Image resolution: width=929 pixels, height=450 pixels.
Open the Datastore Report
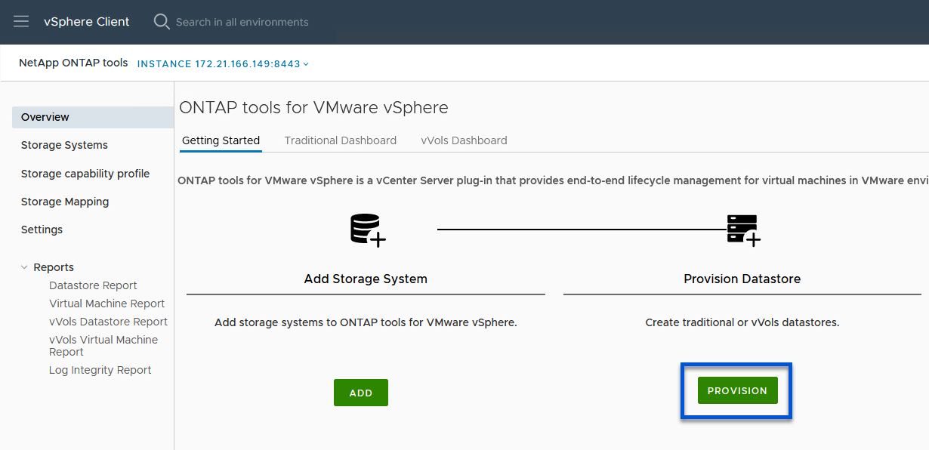[93, 285]
